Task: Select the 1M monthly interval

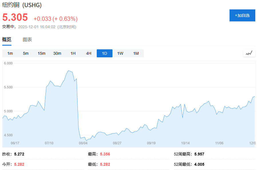Action: click(136, 53)
